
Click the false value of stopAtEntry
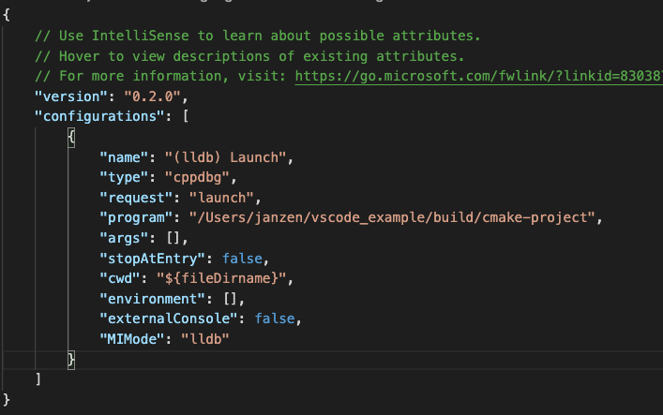click(x=242, y=259)
